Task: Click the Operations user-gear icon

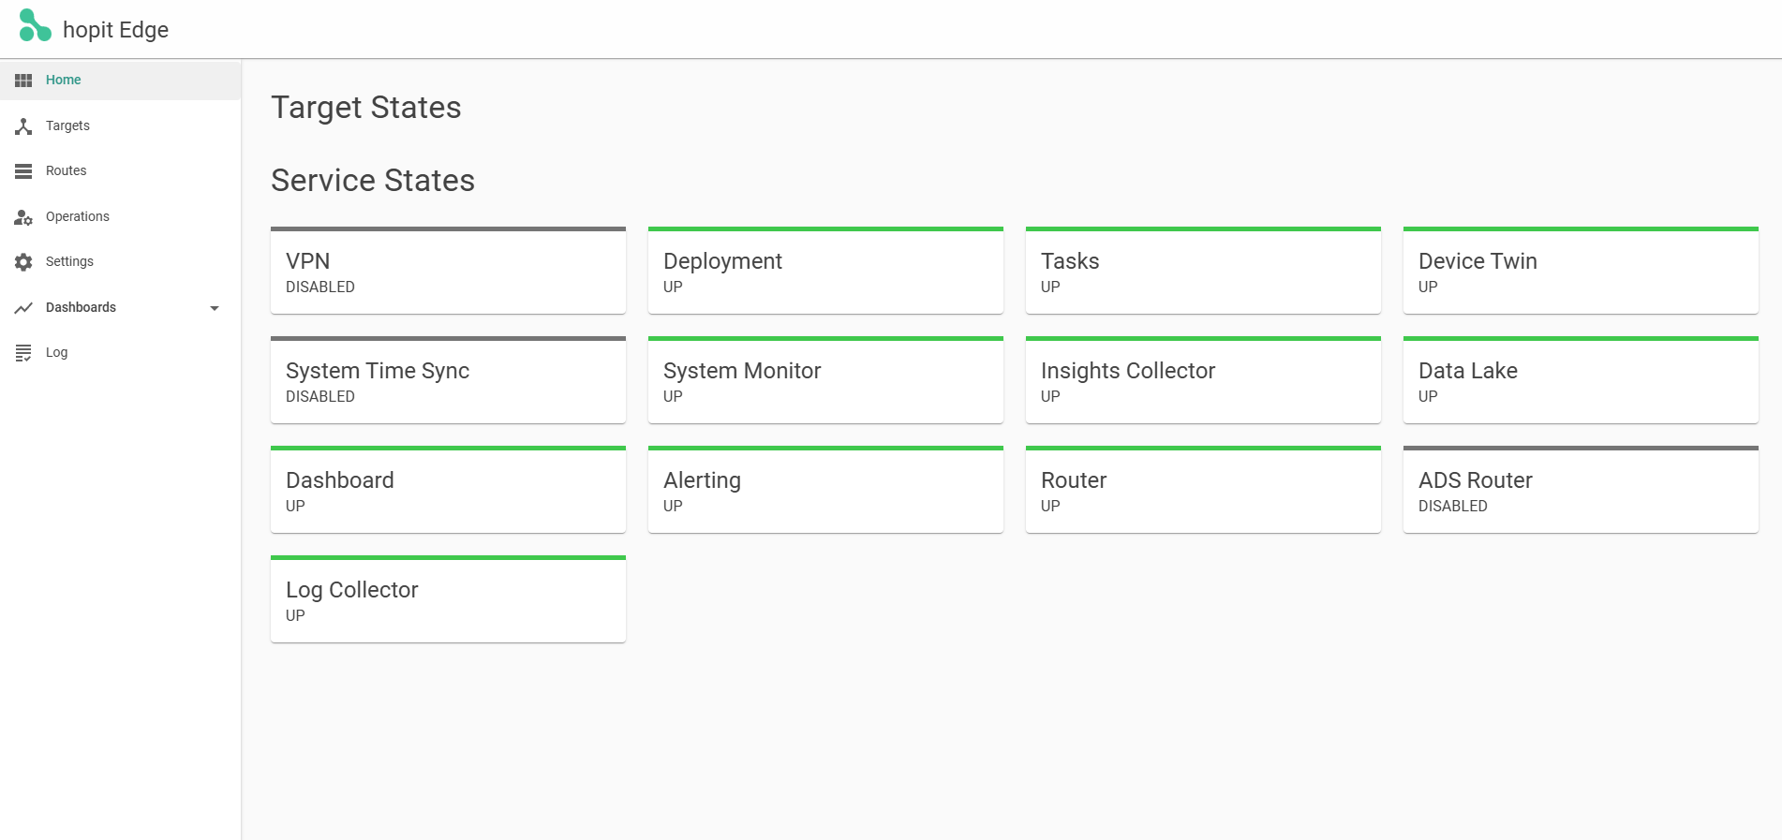Action: coord(23,217)
